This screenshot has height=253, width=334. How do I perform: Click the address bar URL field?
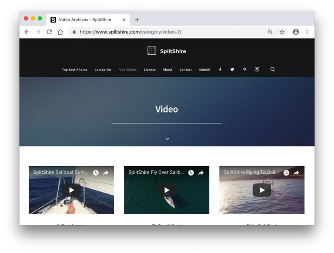coord(165,32)
